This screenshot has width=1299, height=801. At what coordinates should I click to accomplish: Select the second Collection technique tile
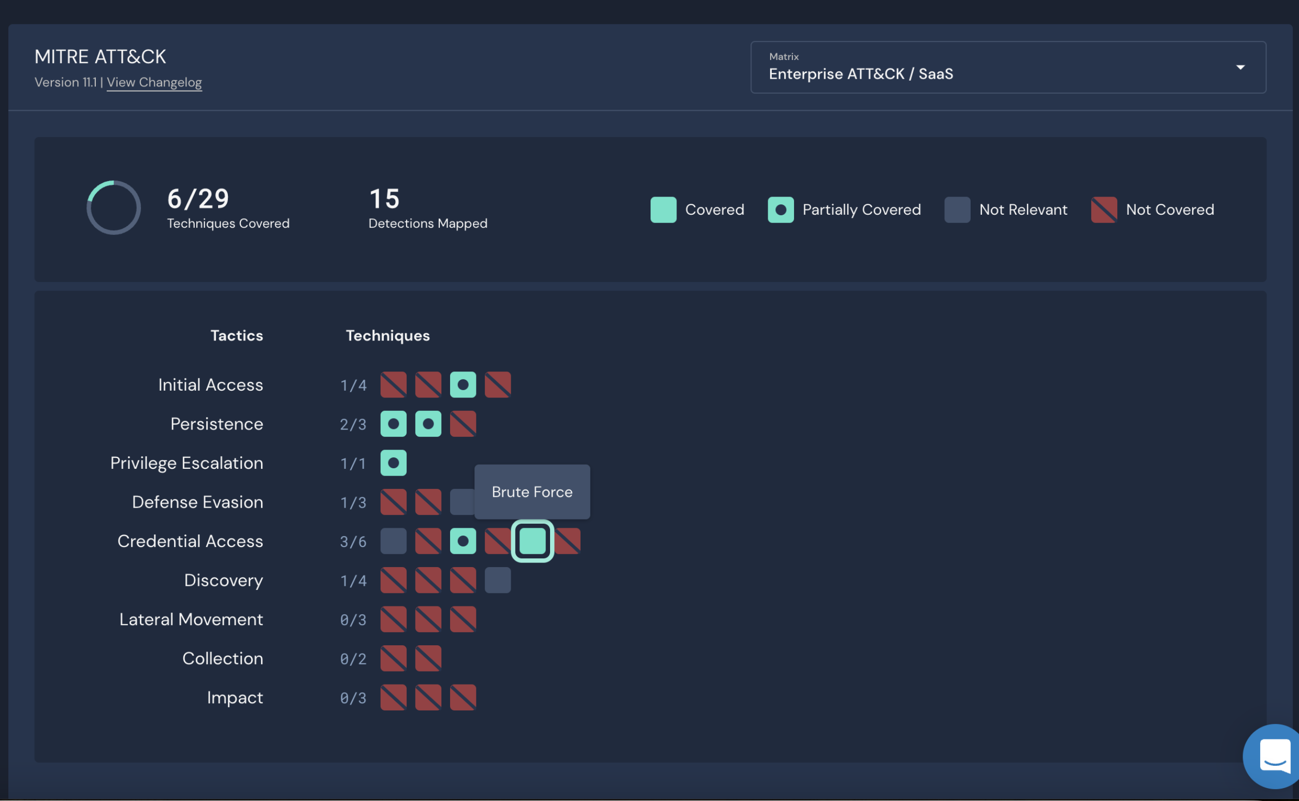point(428,659)
